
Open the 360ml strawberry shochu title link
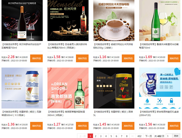pos(66,113)
